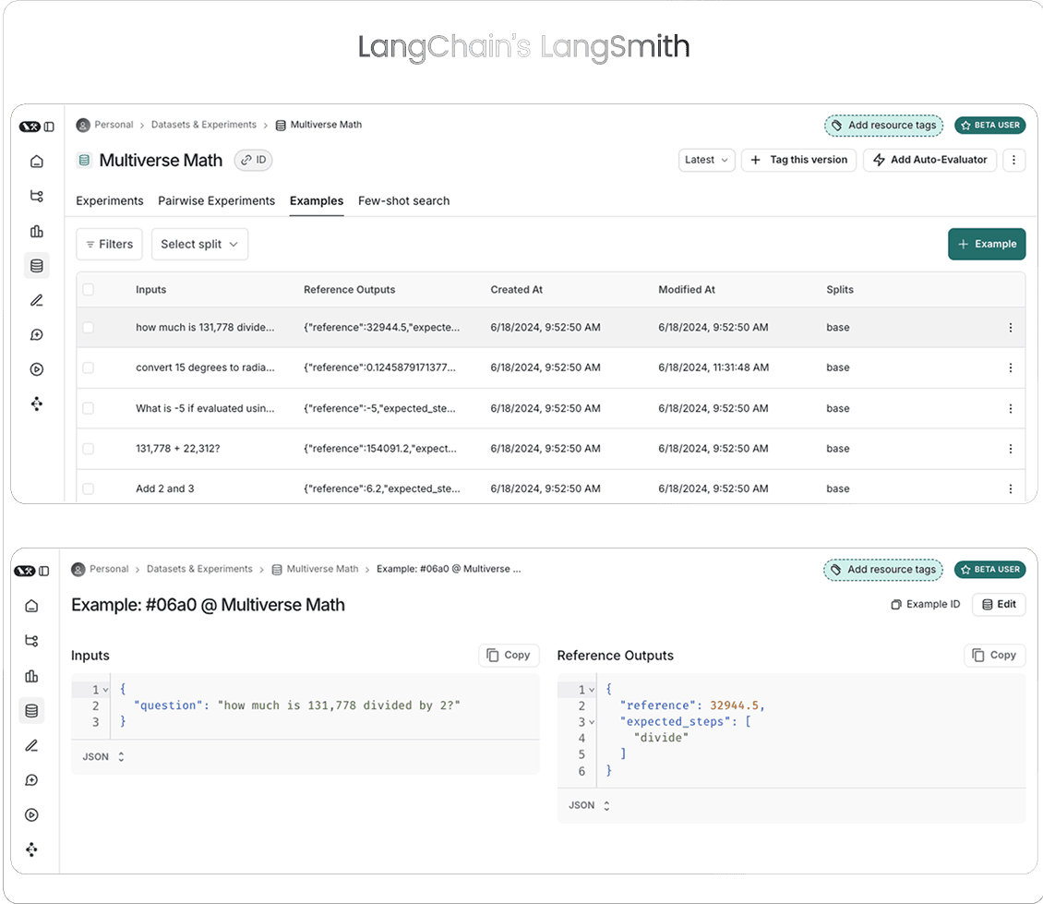Viewport: 1043px width, 904px height.
Task: Collapse line 1 fold arrow in Reference Outputs
Action: coord(592,690)
